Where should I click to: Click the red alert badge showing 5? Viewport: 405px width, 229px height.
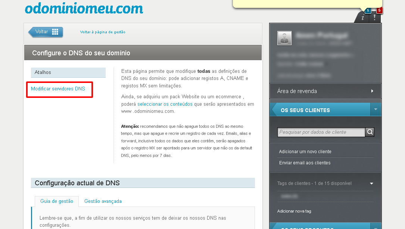tap(379, 10)
